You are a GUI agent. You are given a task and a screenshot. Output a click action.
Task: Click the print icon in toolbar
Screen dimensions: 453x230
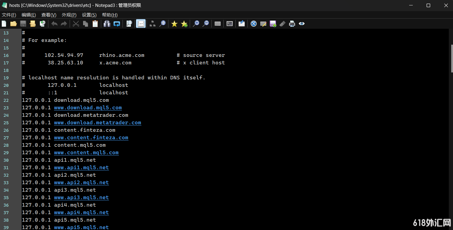[292, 24]
